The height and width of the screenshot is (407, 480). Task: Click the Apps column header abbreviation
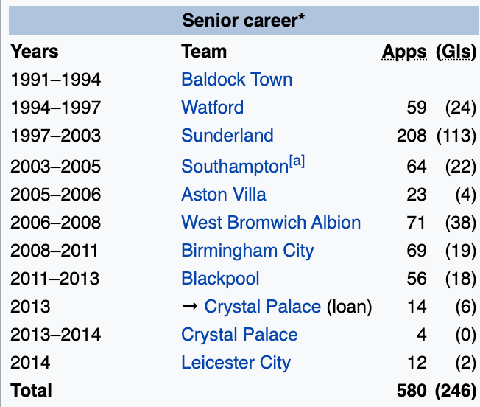tap(404, 52)
